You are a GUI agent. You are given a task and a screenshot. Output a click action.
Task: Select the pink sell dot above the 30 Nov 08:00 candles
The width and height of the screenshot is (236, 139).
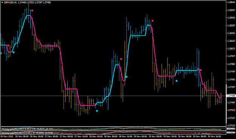coord(201,70)
